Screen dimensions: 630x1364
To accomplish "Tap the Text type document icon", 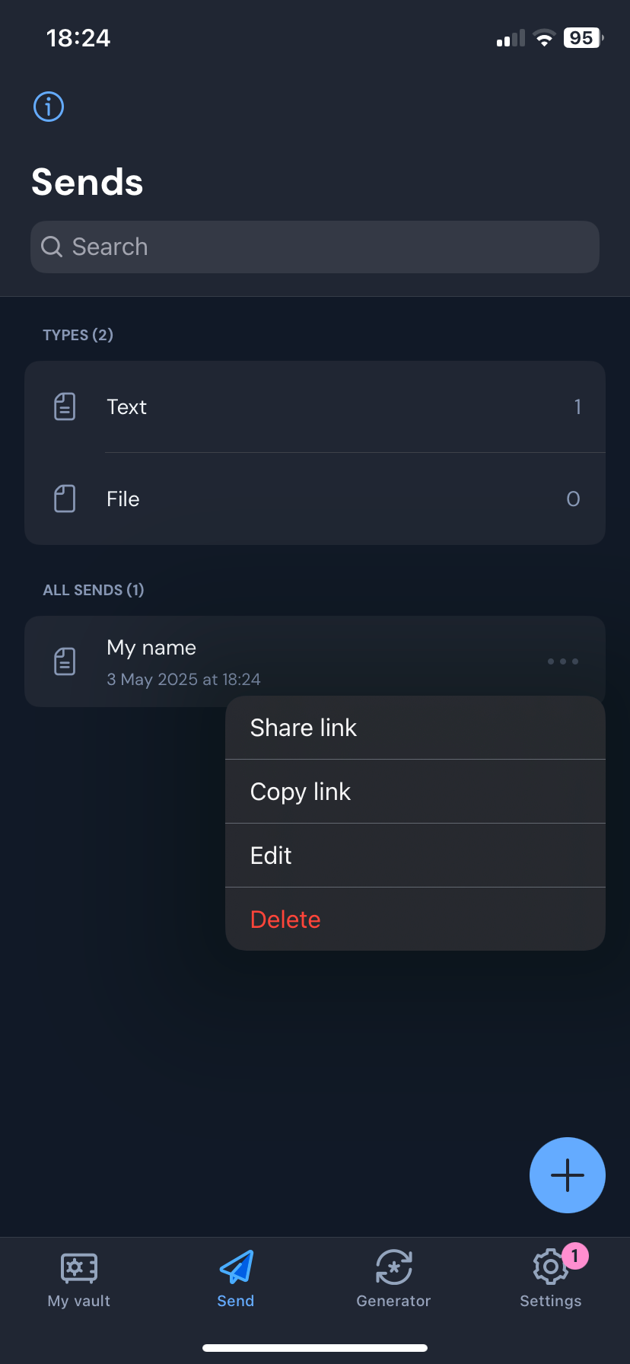I will (65, 407).
